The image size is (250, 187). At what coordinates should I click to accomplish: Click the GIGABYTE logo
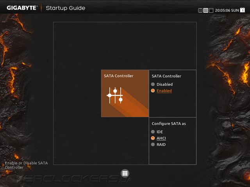point(22,8)
